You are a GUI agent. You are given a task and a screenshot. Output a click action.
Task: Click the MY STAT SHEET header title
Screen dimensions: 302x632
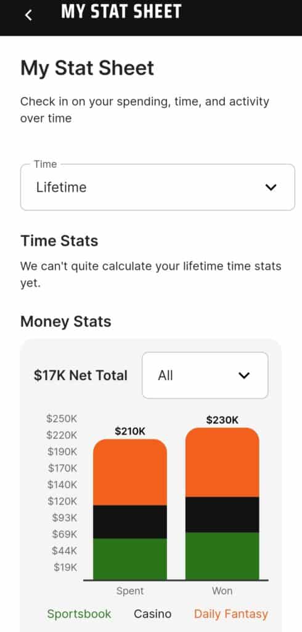point(121,12)
